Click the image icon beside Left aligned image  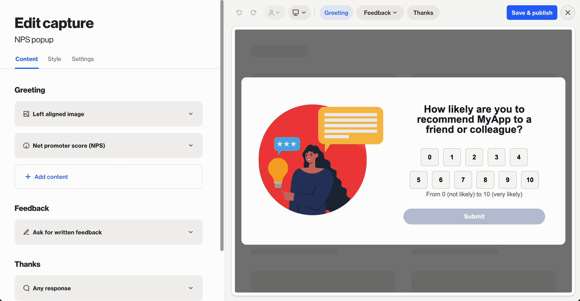coord(26,114)
